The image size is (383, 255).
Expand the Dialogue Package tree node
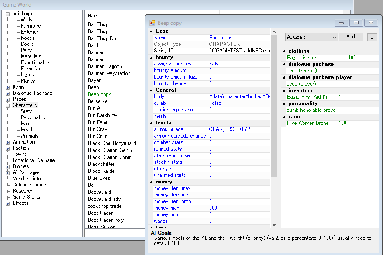[7, 93]
